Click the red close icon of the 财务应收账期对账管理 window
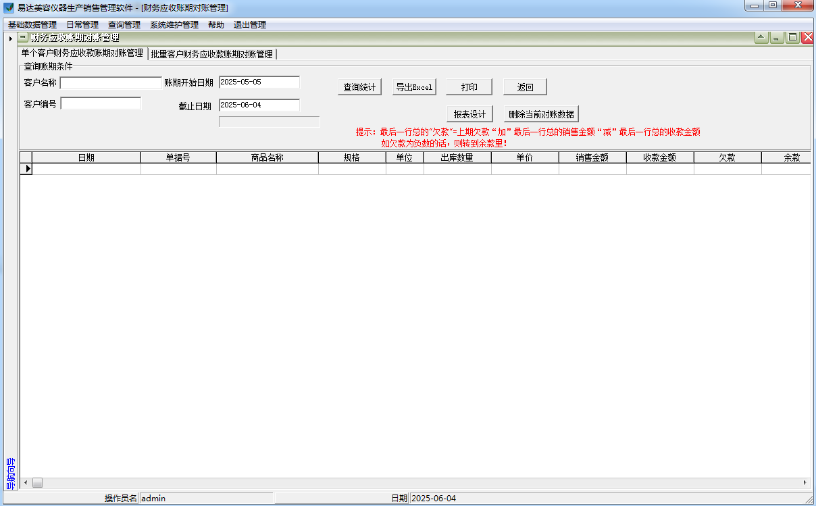816x506 pixels. click(807, 37)
